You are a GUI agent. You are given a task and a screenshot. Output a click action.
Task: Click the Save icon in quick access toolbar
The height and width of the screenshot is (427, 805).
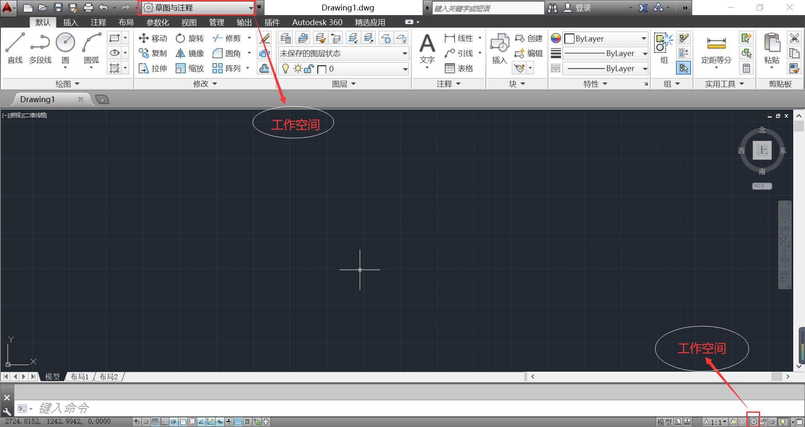(58, 8)
